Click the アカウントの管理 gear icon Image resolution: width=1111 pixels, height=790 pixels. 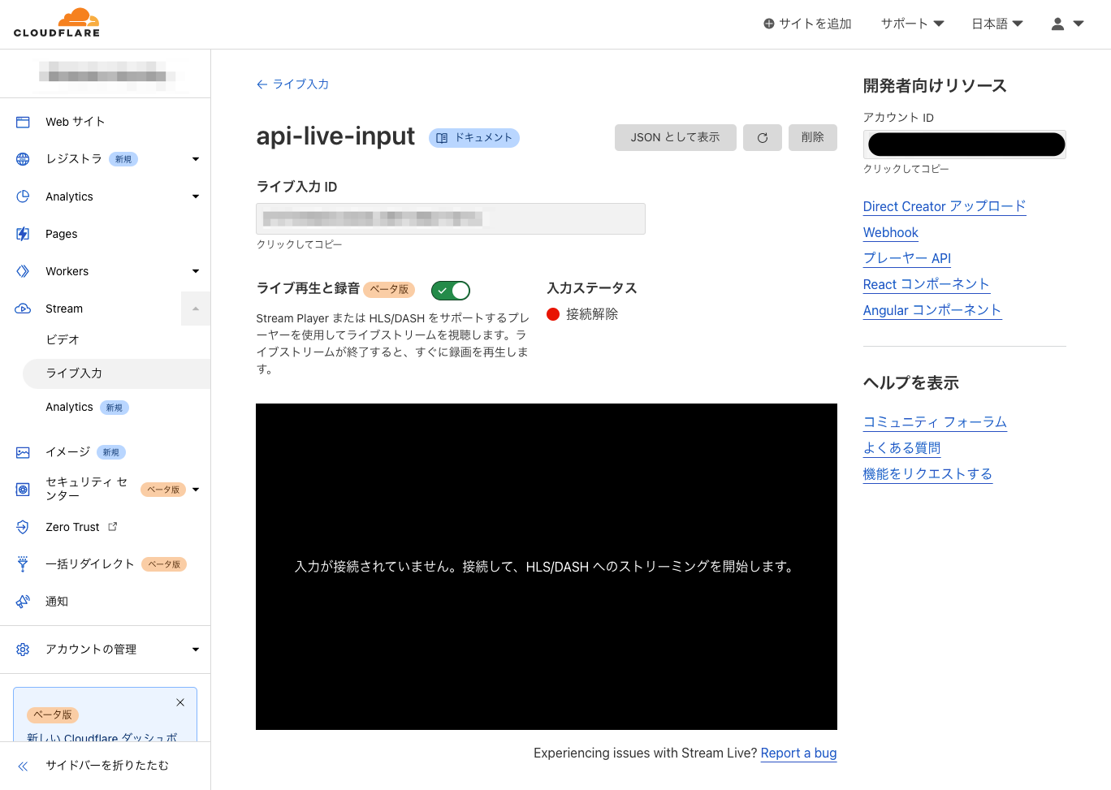[x=22, y=649]
